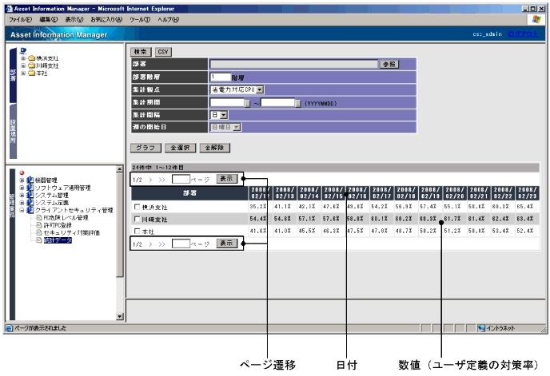Expand the 川崎支社 tree node
The image size is (550, 376).
pos(23,65)
